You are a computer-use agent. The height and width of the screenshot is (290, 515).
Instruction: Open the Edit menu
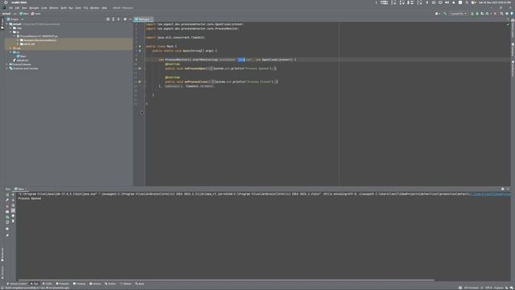click(17, 8)
